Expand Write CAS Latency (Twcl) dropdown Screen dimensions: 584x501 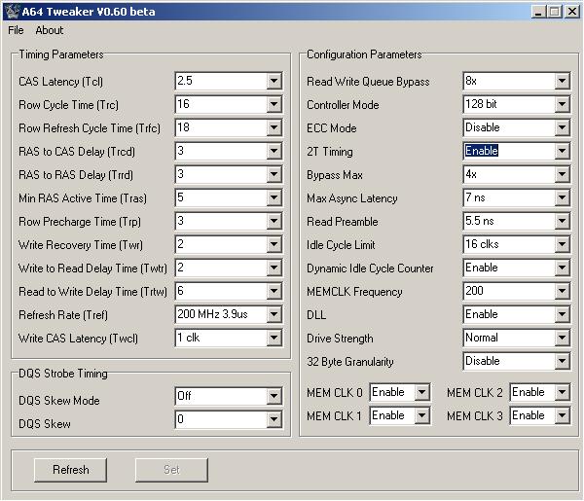[x=274, y=338]
